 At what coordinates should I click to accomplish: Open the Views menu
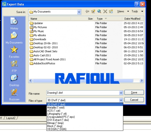123,12
